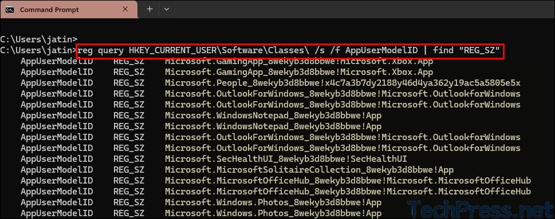Click AppUserModelID in the SecHealthUI row
The image size is (555, 219).
pyautogui.click(x=57, y=159)
